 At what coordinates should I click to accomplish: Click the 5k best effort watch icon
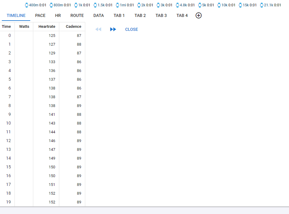200,5
